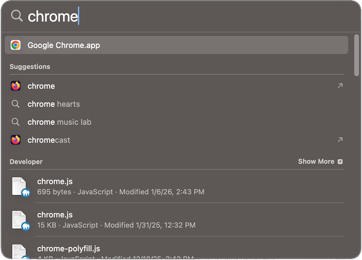Click the magnifying glass in the search bar
The width and height of the screenshot is (362, 260).
click(x=16, y=16)
